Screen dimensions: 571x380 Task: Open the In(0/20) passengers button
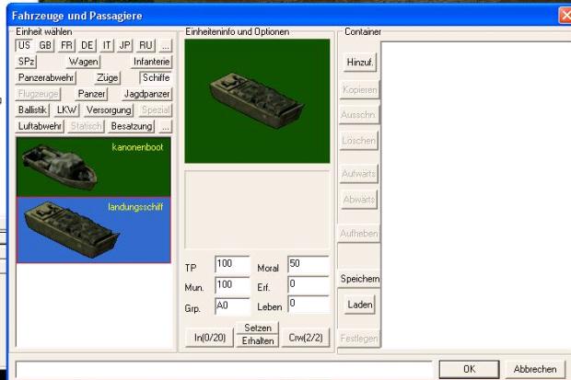tap(209, 338)
